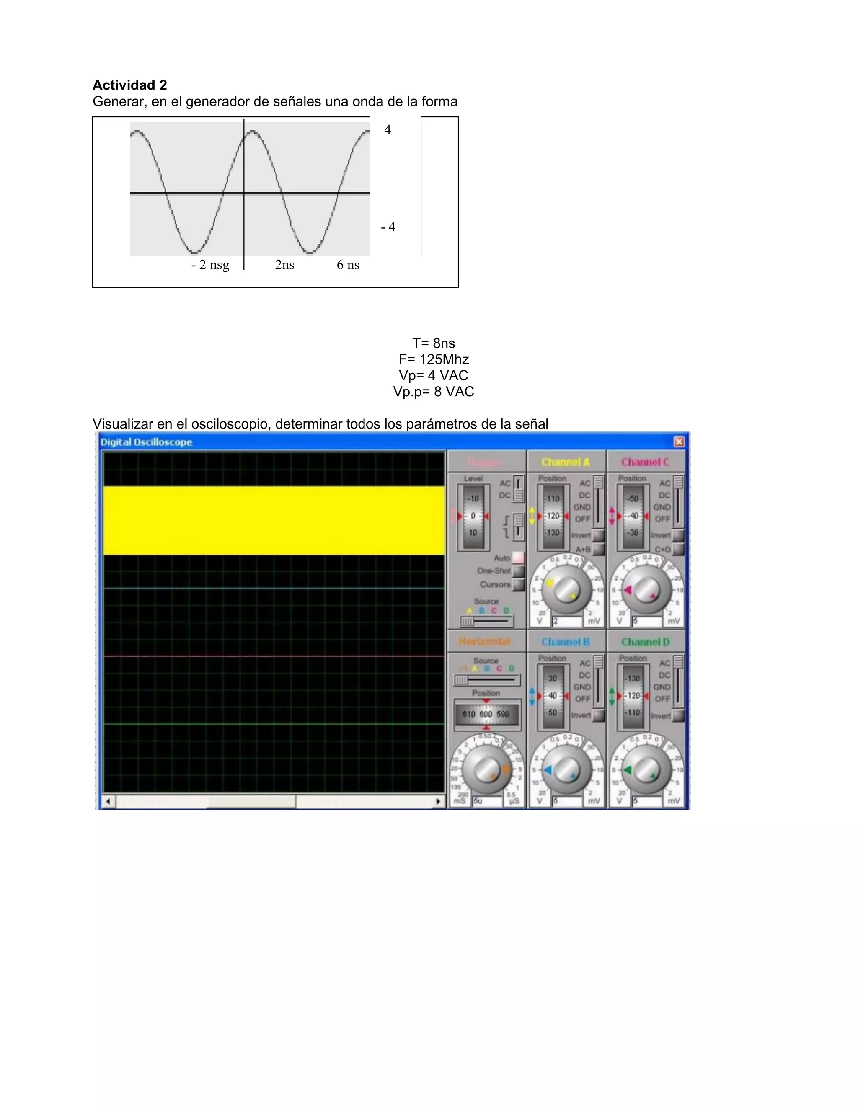Set Channel D coupling slider

click(x=678, y=681)
